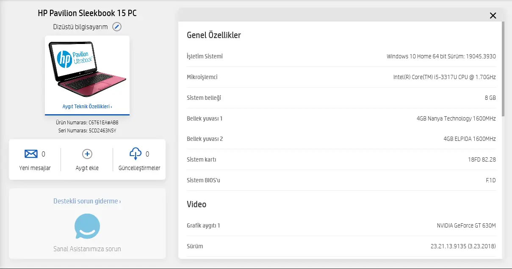This screenshot has width=512, height=269.
Task: Open the Yeni mesajlar envelope icon
Action: click(x=31, y=154)
